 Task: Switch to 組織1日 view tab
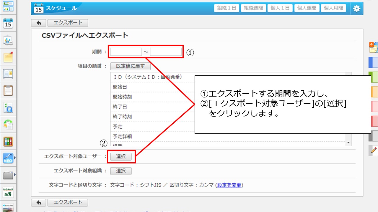[x=227, y=8]
